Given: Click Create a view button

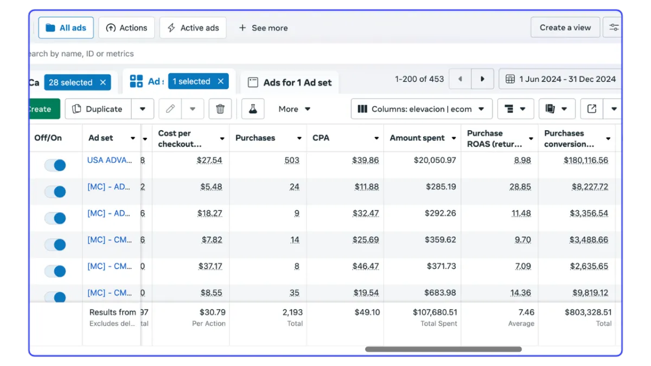Looking at the screenshot, I should pyautogui.click(x=565, y=27).
